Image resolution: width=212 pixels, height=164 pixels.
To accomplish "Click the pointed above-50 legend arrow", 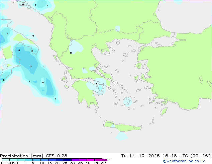I will pos(106,160).
